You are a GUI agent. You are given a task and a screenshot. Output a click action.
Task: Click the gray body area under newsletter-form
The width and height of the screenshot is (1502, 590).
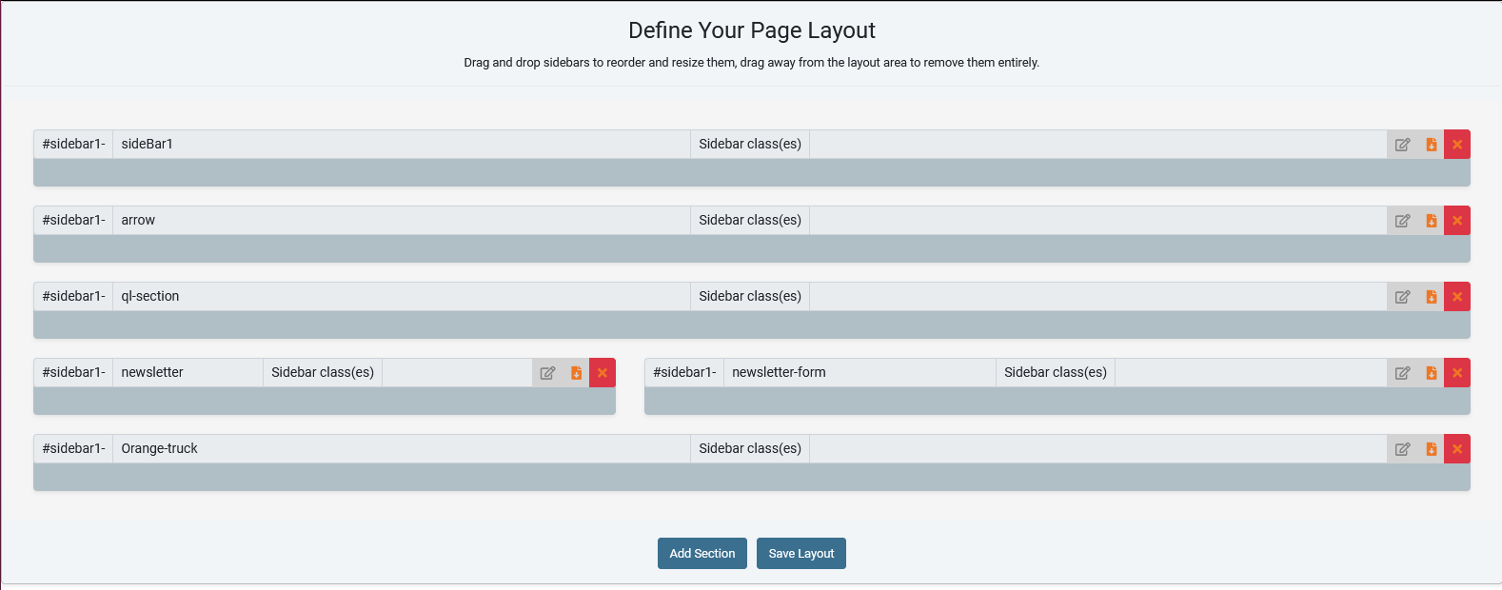(1057, 401)
